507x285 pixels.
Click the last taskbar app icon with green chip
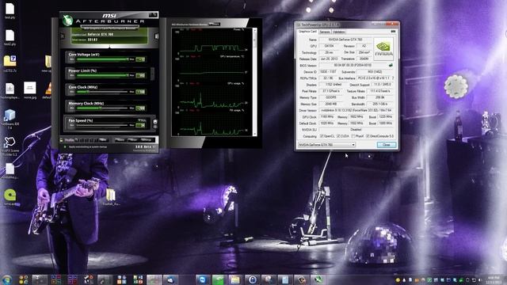click(318, 279)
